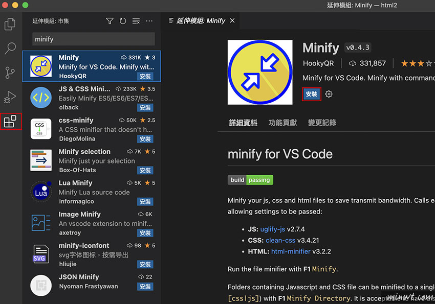Viewport: 435px width, 304px height.
Task: Click the v0.4.3 version label
Action: click(x=358, y=48)
